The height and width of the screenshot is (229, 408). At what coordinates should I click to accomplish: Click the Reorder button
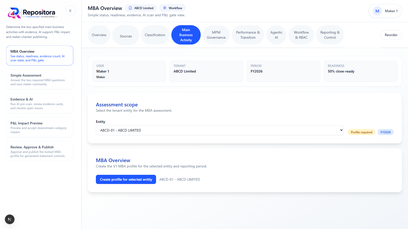pos(391,35)
